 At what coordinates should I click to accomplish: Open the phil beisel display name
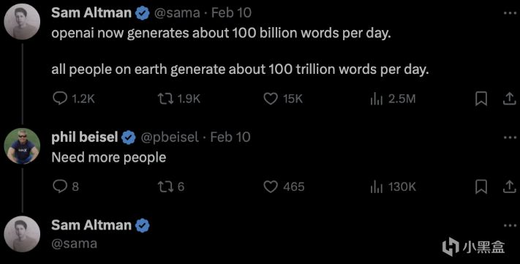point(85,137)
